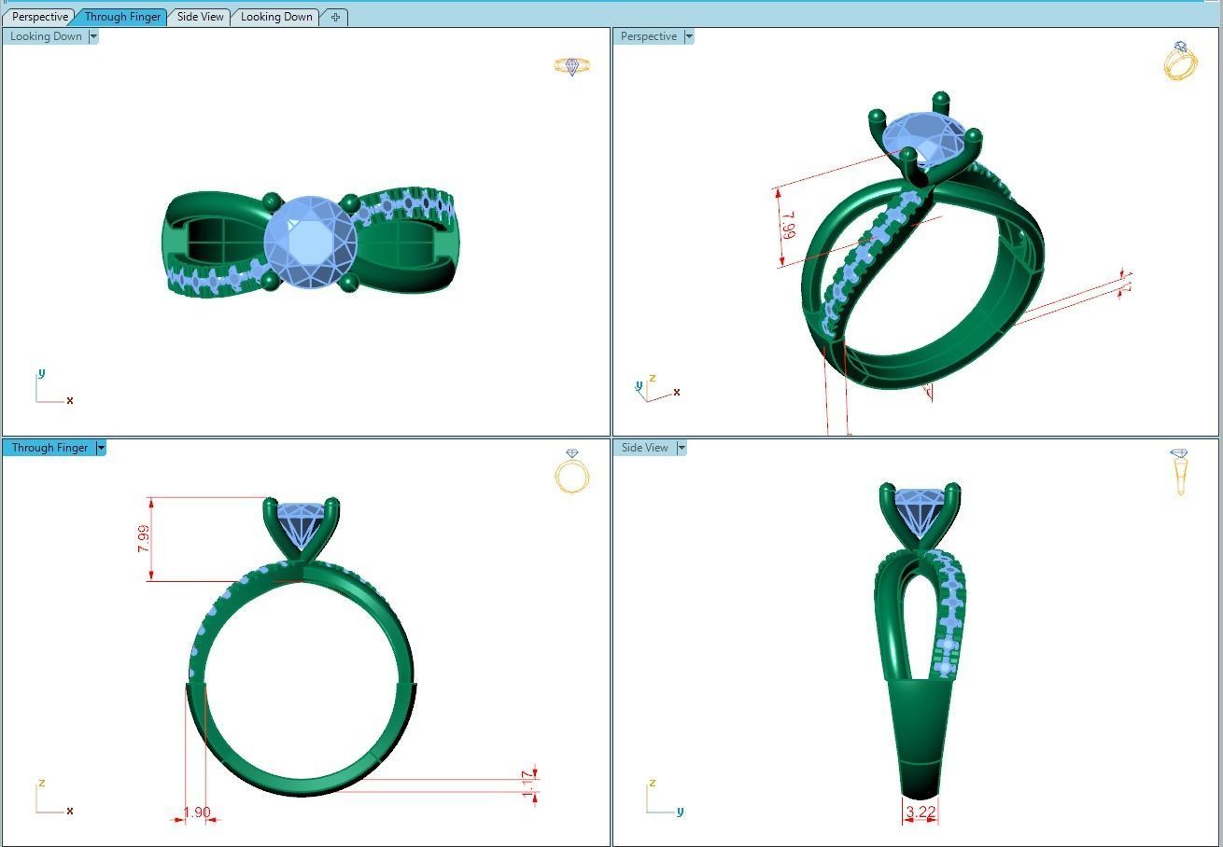Click the Perspective viewport title label

(649, 36)
